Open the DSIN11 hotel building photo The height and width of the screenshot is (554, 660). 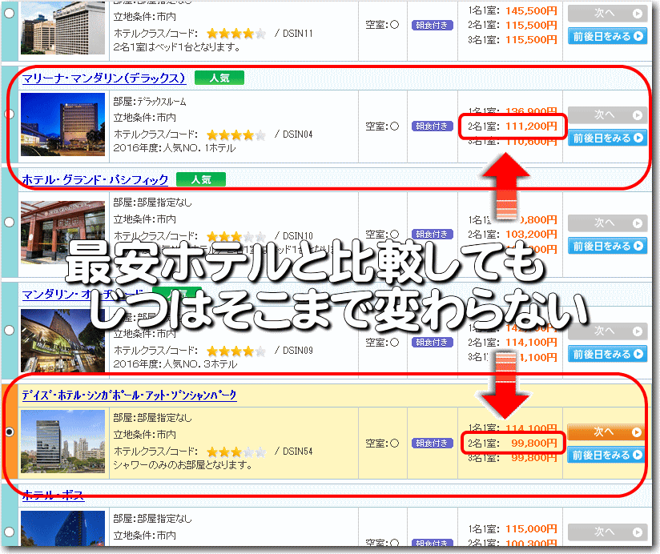pos(62,28)
